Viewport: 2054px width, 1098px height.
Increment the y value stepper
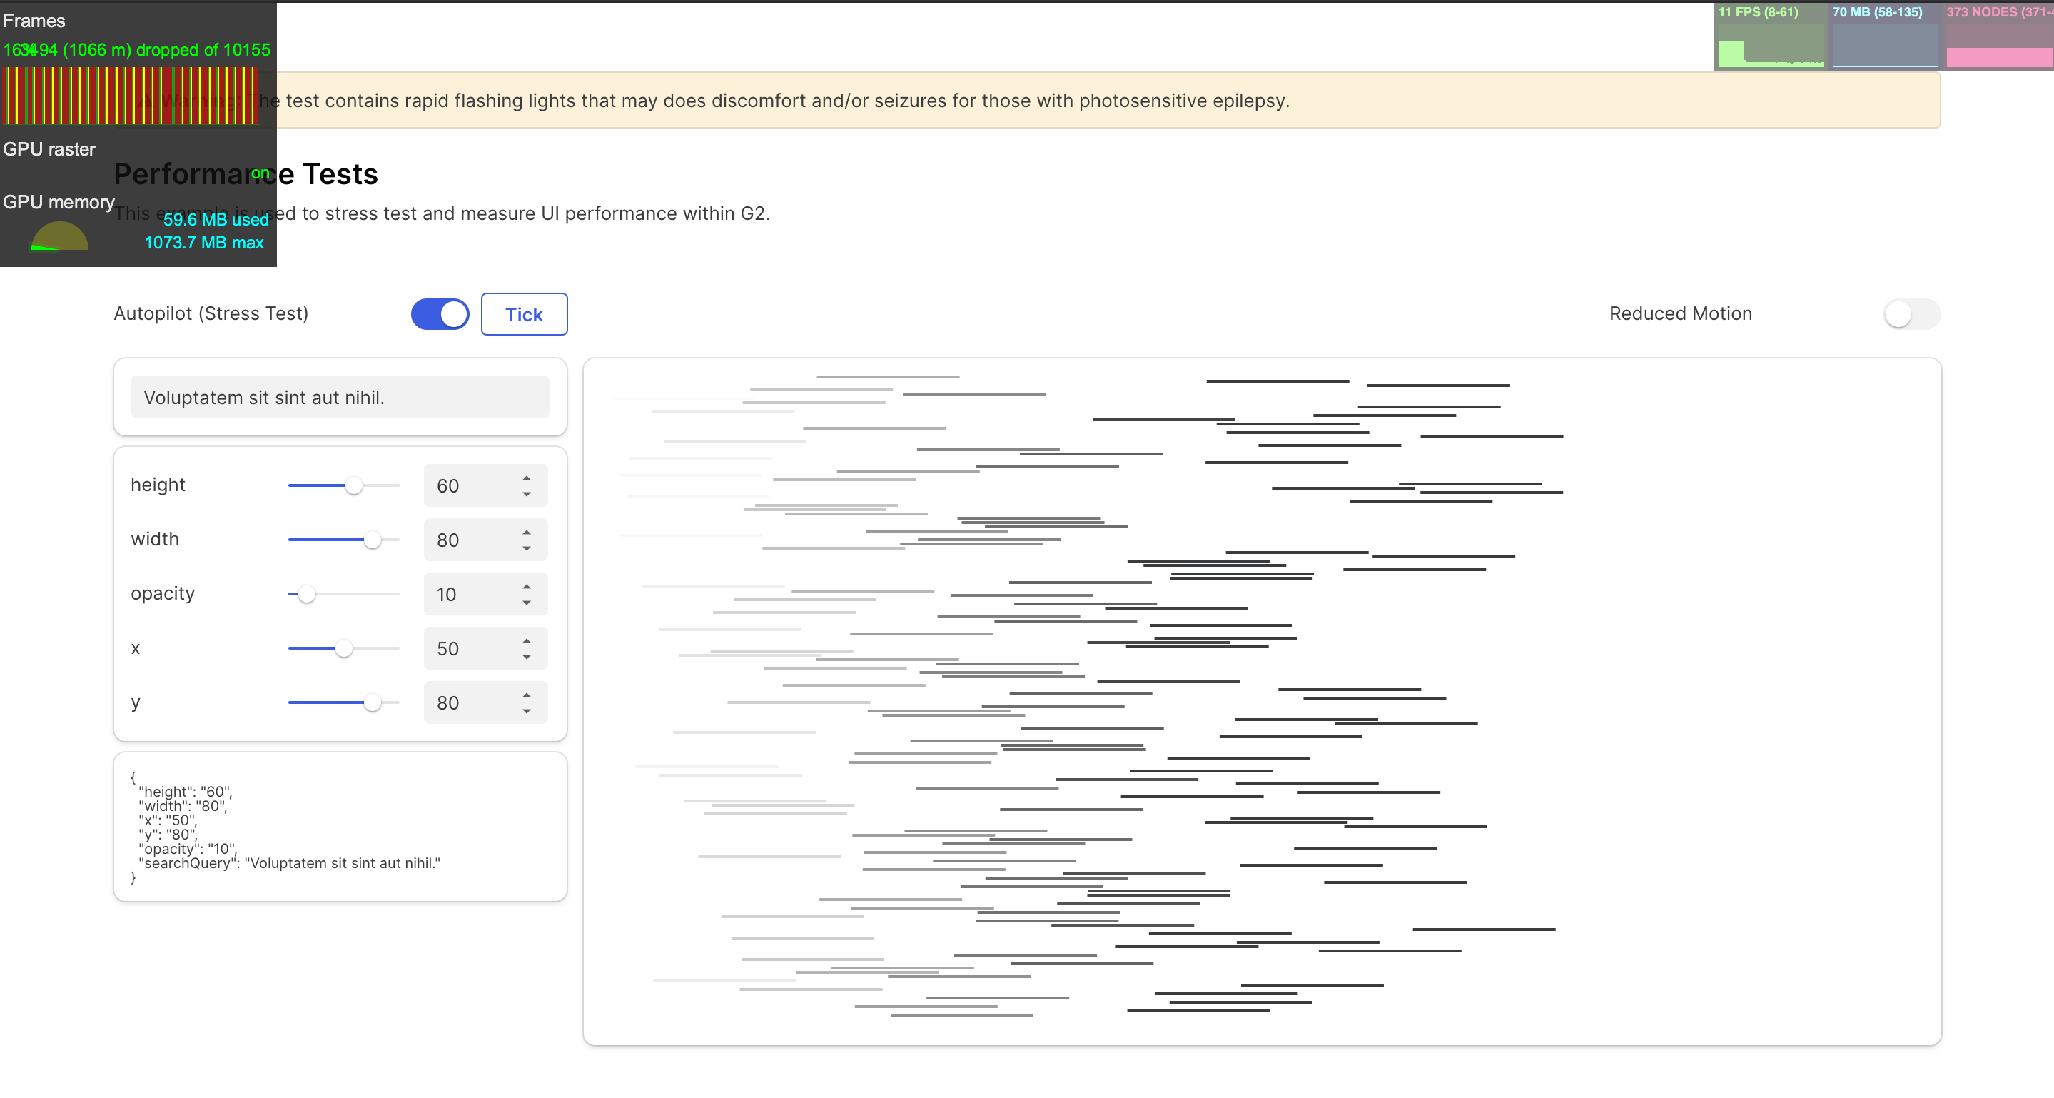coord(525,695)
